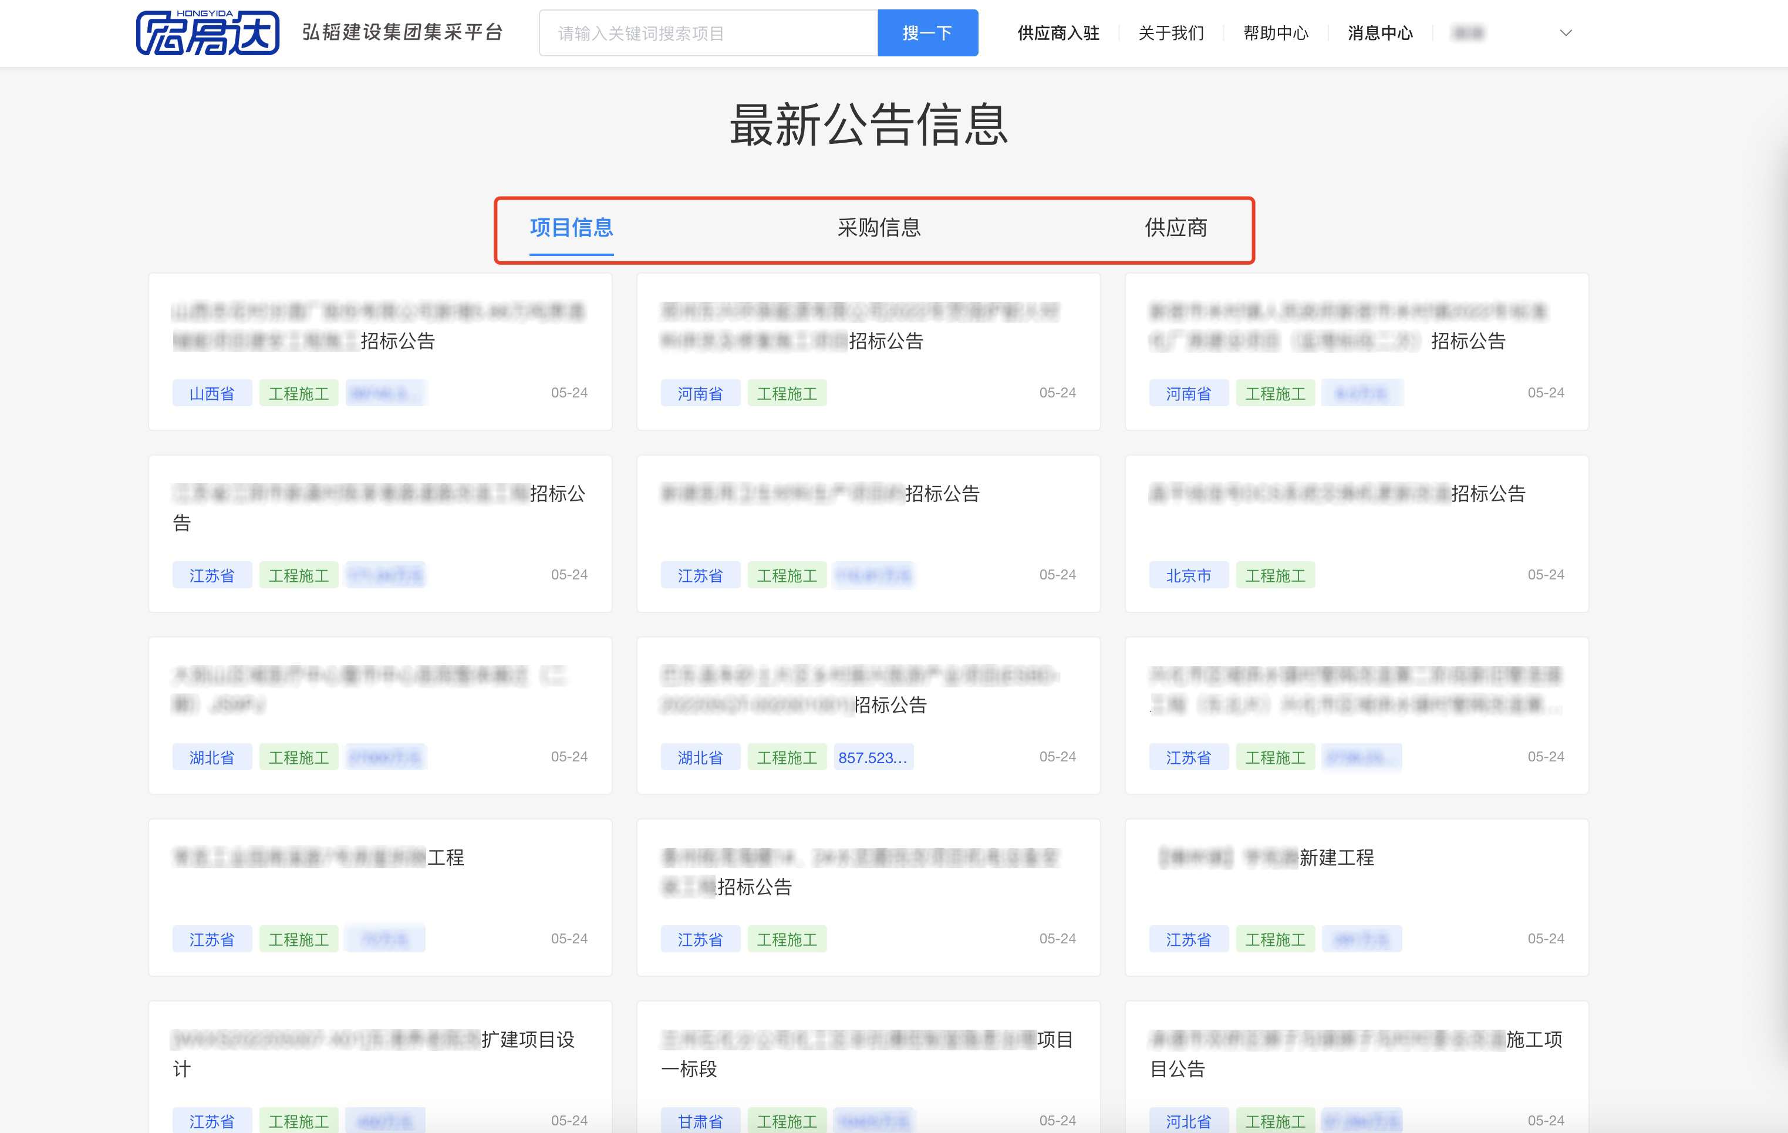Click the 河北省 province tag
The height and width of the screenshot is (1133, 1788).
click(x=1188, y=1120)
